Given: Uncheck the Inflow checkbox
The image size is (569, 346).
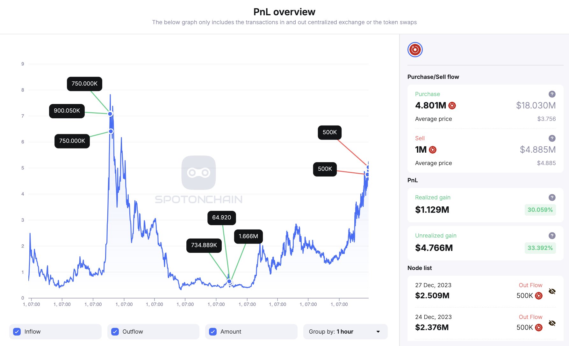Looking at the screenshot, I should [x=17, y=332].
